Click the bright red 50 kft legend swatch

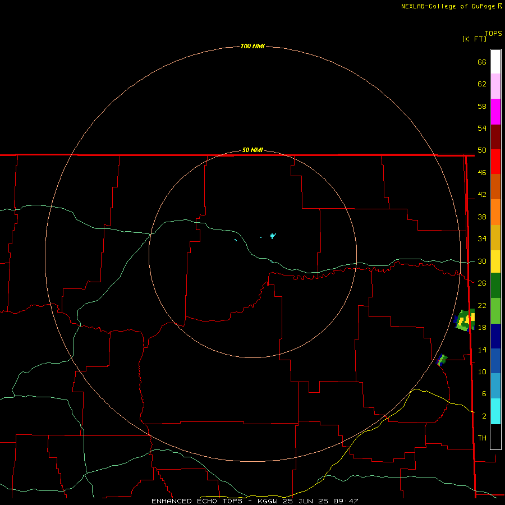point(495,162)
